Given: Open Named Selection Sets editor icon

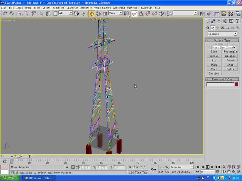Looking at the screenshot, I should pos(169,14).
